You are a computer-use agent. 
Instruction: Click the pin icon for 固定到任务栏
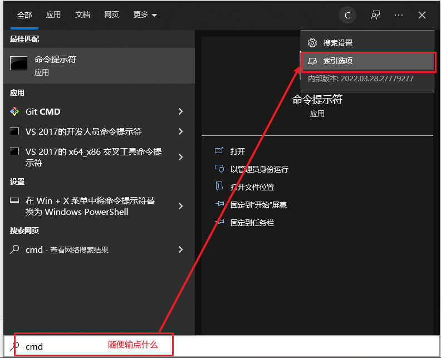[219, 222]
